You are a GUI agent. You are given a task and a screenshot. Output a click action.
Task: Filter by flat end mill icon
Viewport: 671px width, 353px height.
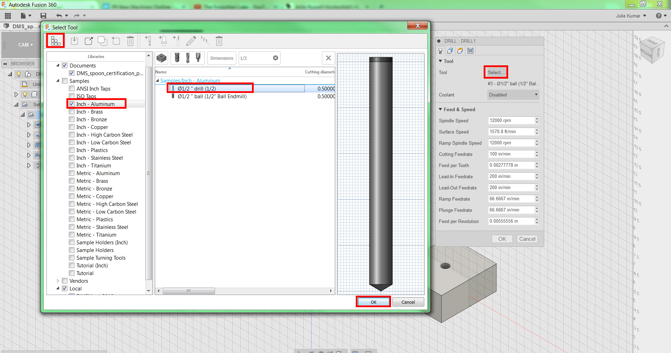pos(177,58)
